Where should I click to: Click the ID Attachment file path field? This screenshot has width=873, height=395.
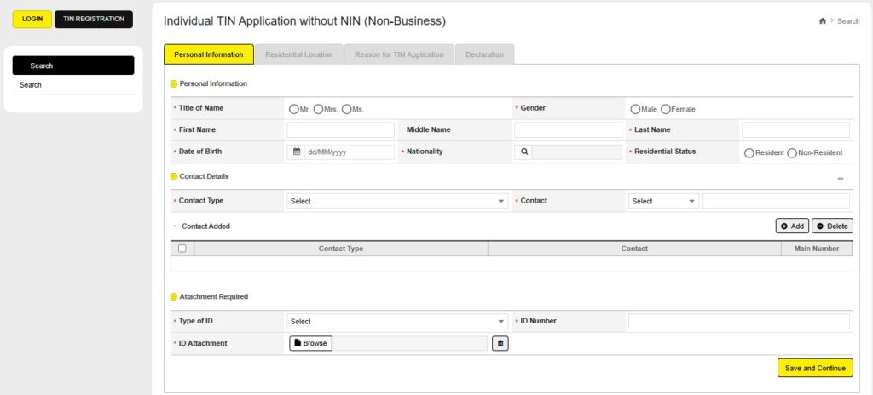(x=410, y=343)
